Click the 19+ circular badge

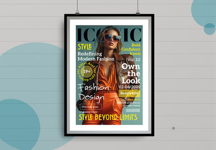tap(87, 72)
